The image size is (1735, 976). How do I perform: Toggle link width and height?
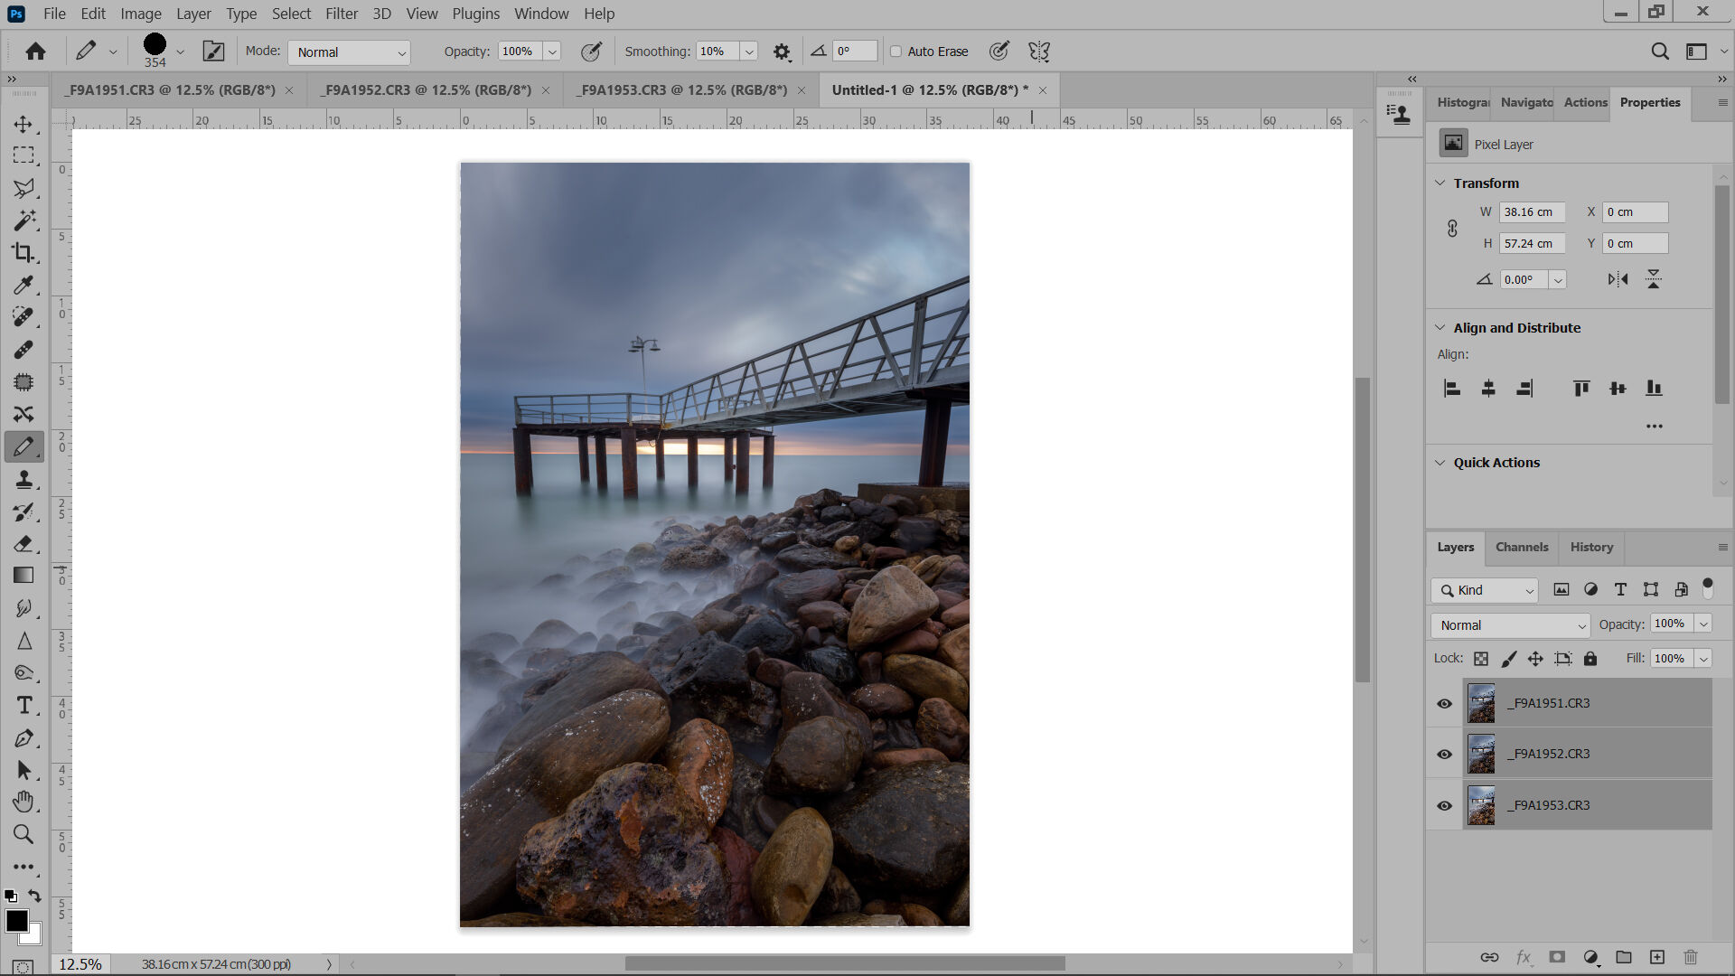pyautogui.click(x=1452, y=229)
